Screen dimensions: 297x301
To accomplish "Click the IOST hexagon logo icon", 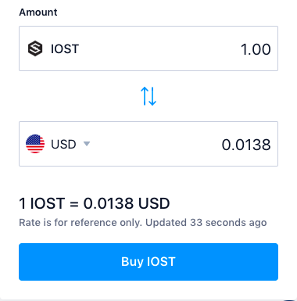I will (35, 48).
